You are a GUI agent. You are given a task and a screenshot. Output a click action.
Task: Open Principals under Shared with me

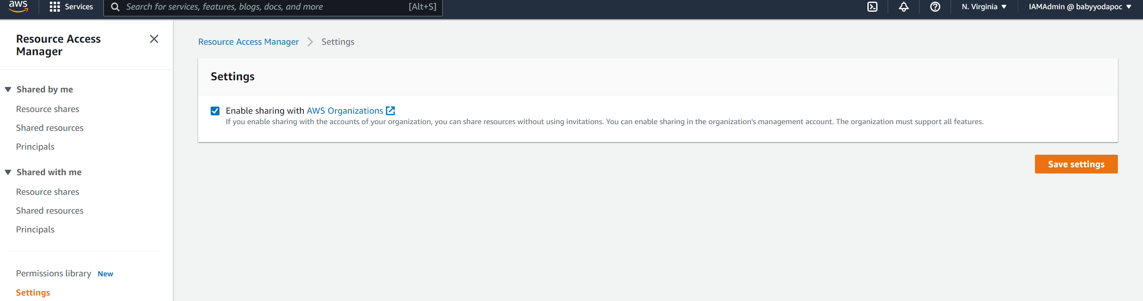[x=35, y=229]
